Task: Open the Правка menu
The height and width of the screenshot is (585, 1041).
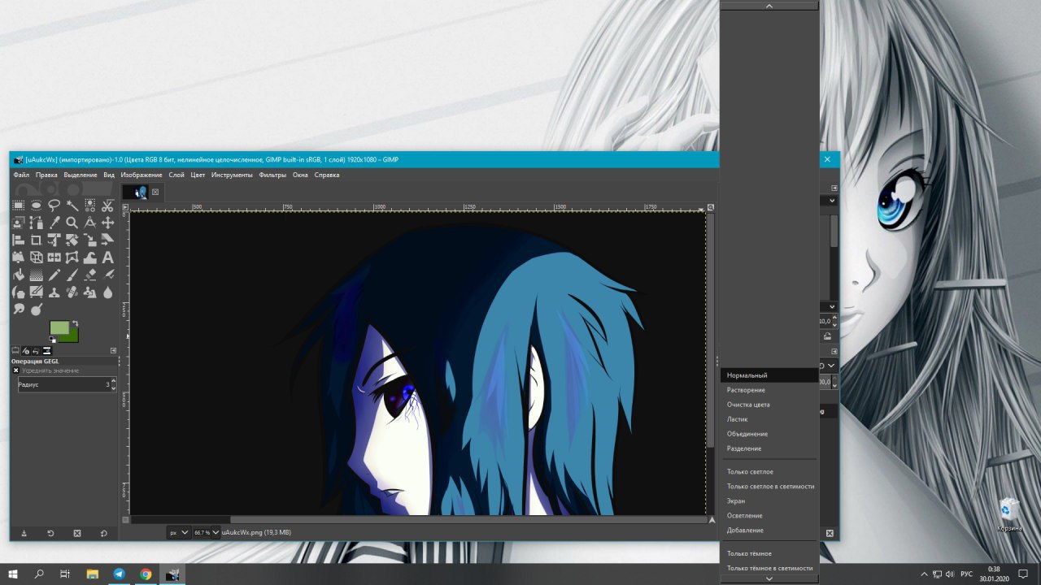Action: [x=46, y=175]
